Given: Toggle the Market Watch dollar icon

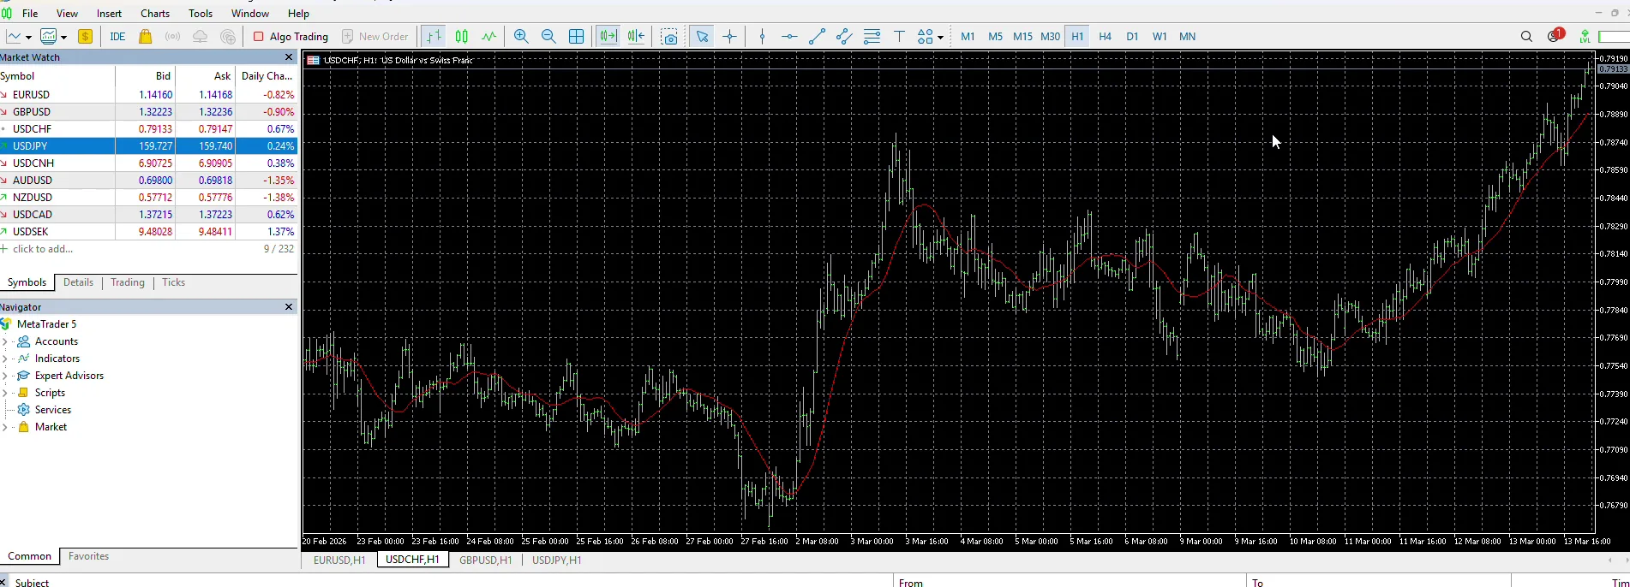Looking at the screenshot, I should 85,37.
